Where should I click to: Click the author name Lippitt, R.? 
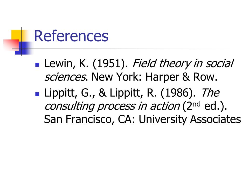pyautogui.click(x=133, y=93)
